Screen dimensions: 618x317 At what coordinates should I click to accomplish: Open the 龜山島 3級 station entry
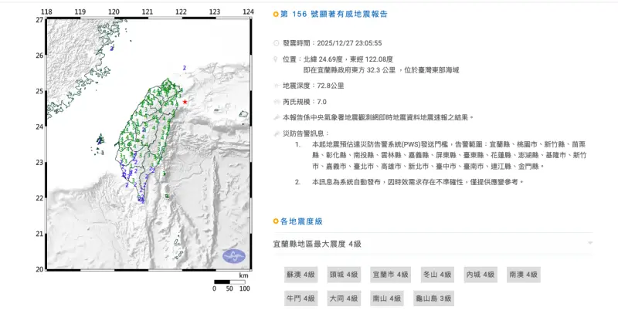(435, 298)
